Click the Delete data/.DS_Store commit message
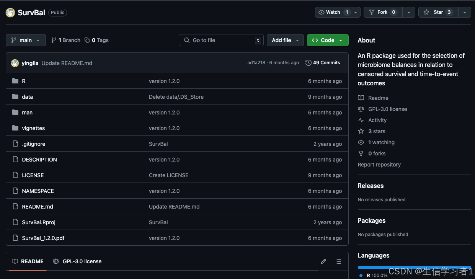The height and width of the screenshot is (279, 475). 176,97
